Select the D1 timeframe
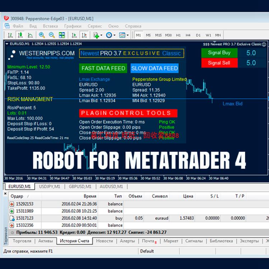The image size is (269, 269). point(198,35)
